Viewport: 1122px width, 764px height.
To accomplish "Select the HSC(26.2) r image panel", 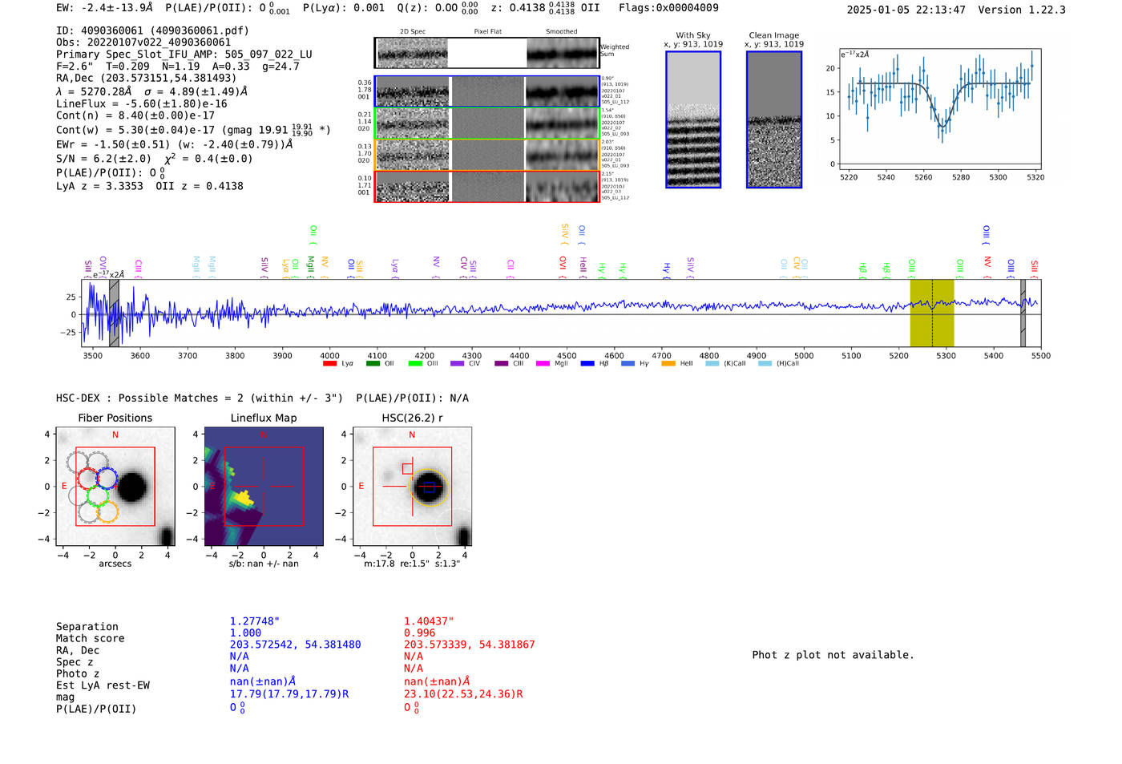I will (412, 487).
